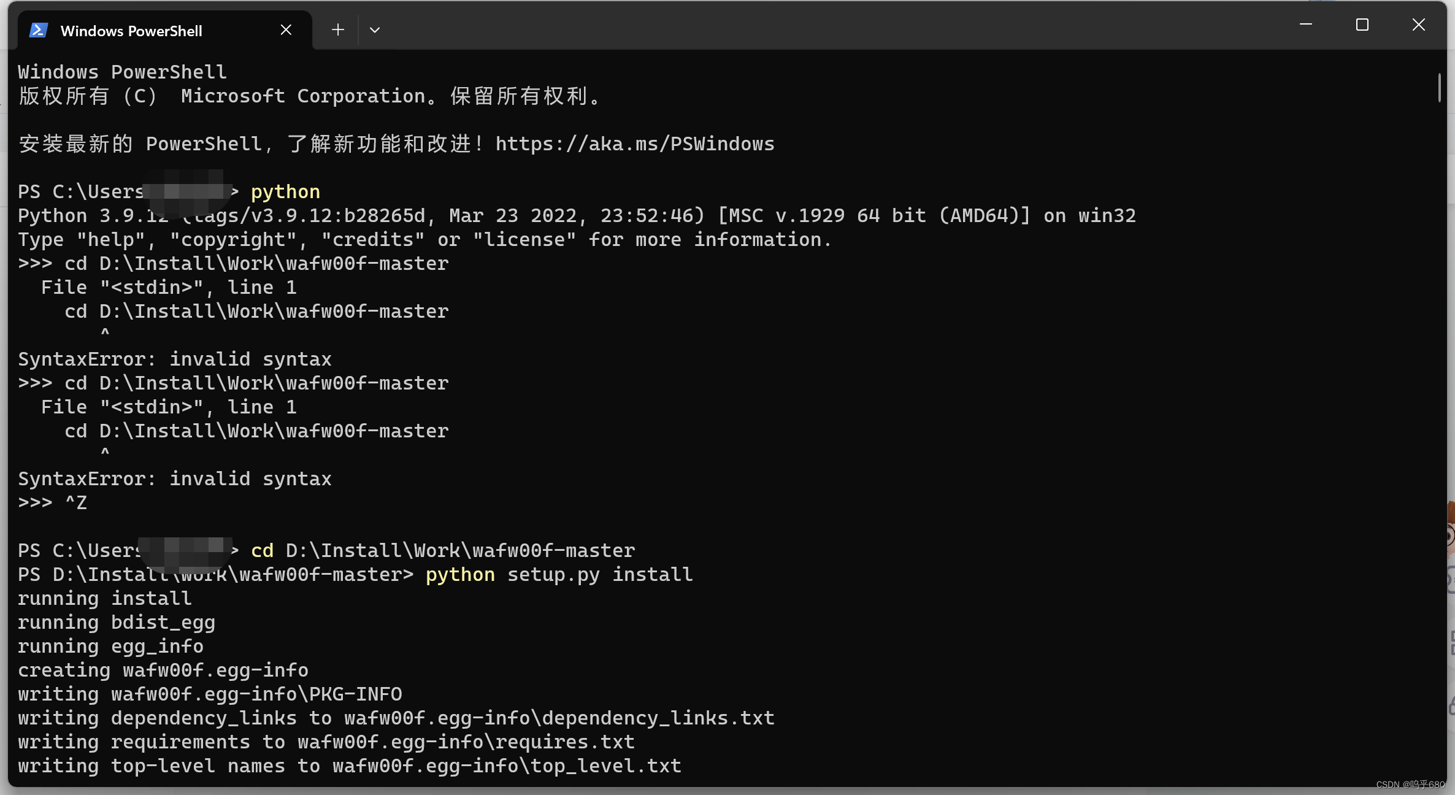The width and height of the screenshot is (1455, 795).
Task: Close the Windows PowerShell tab
Action: point(285,29)
